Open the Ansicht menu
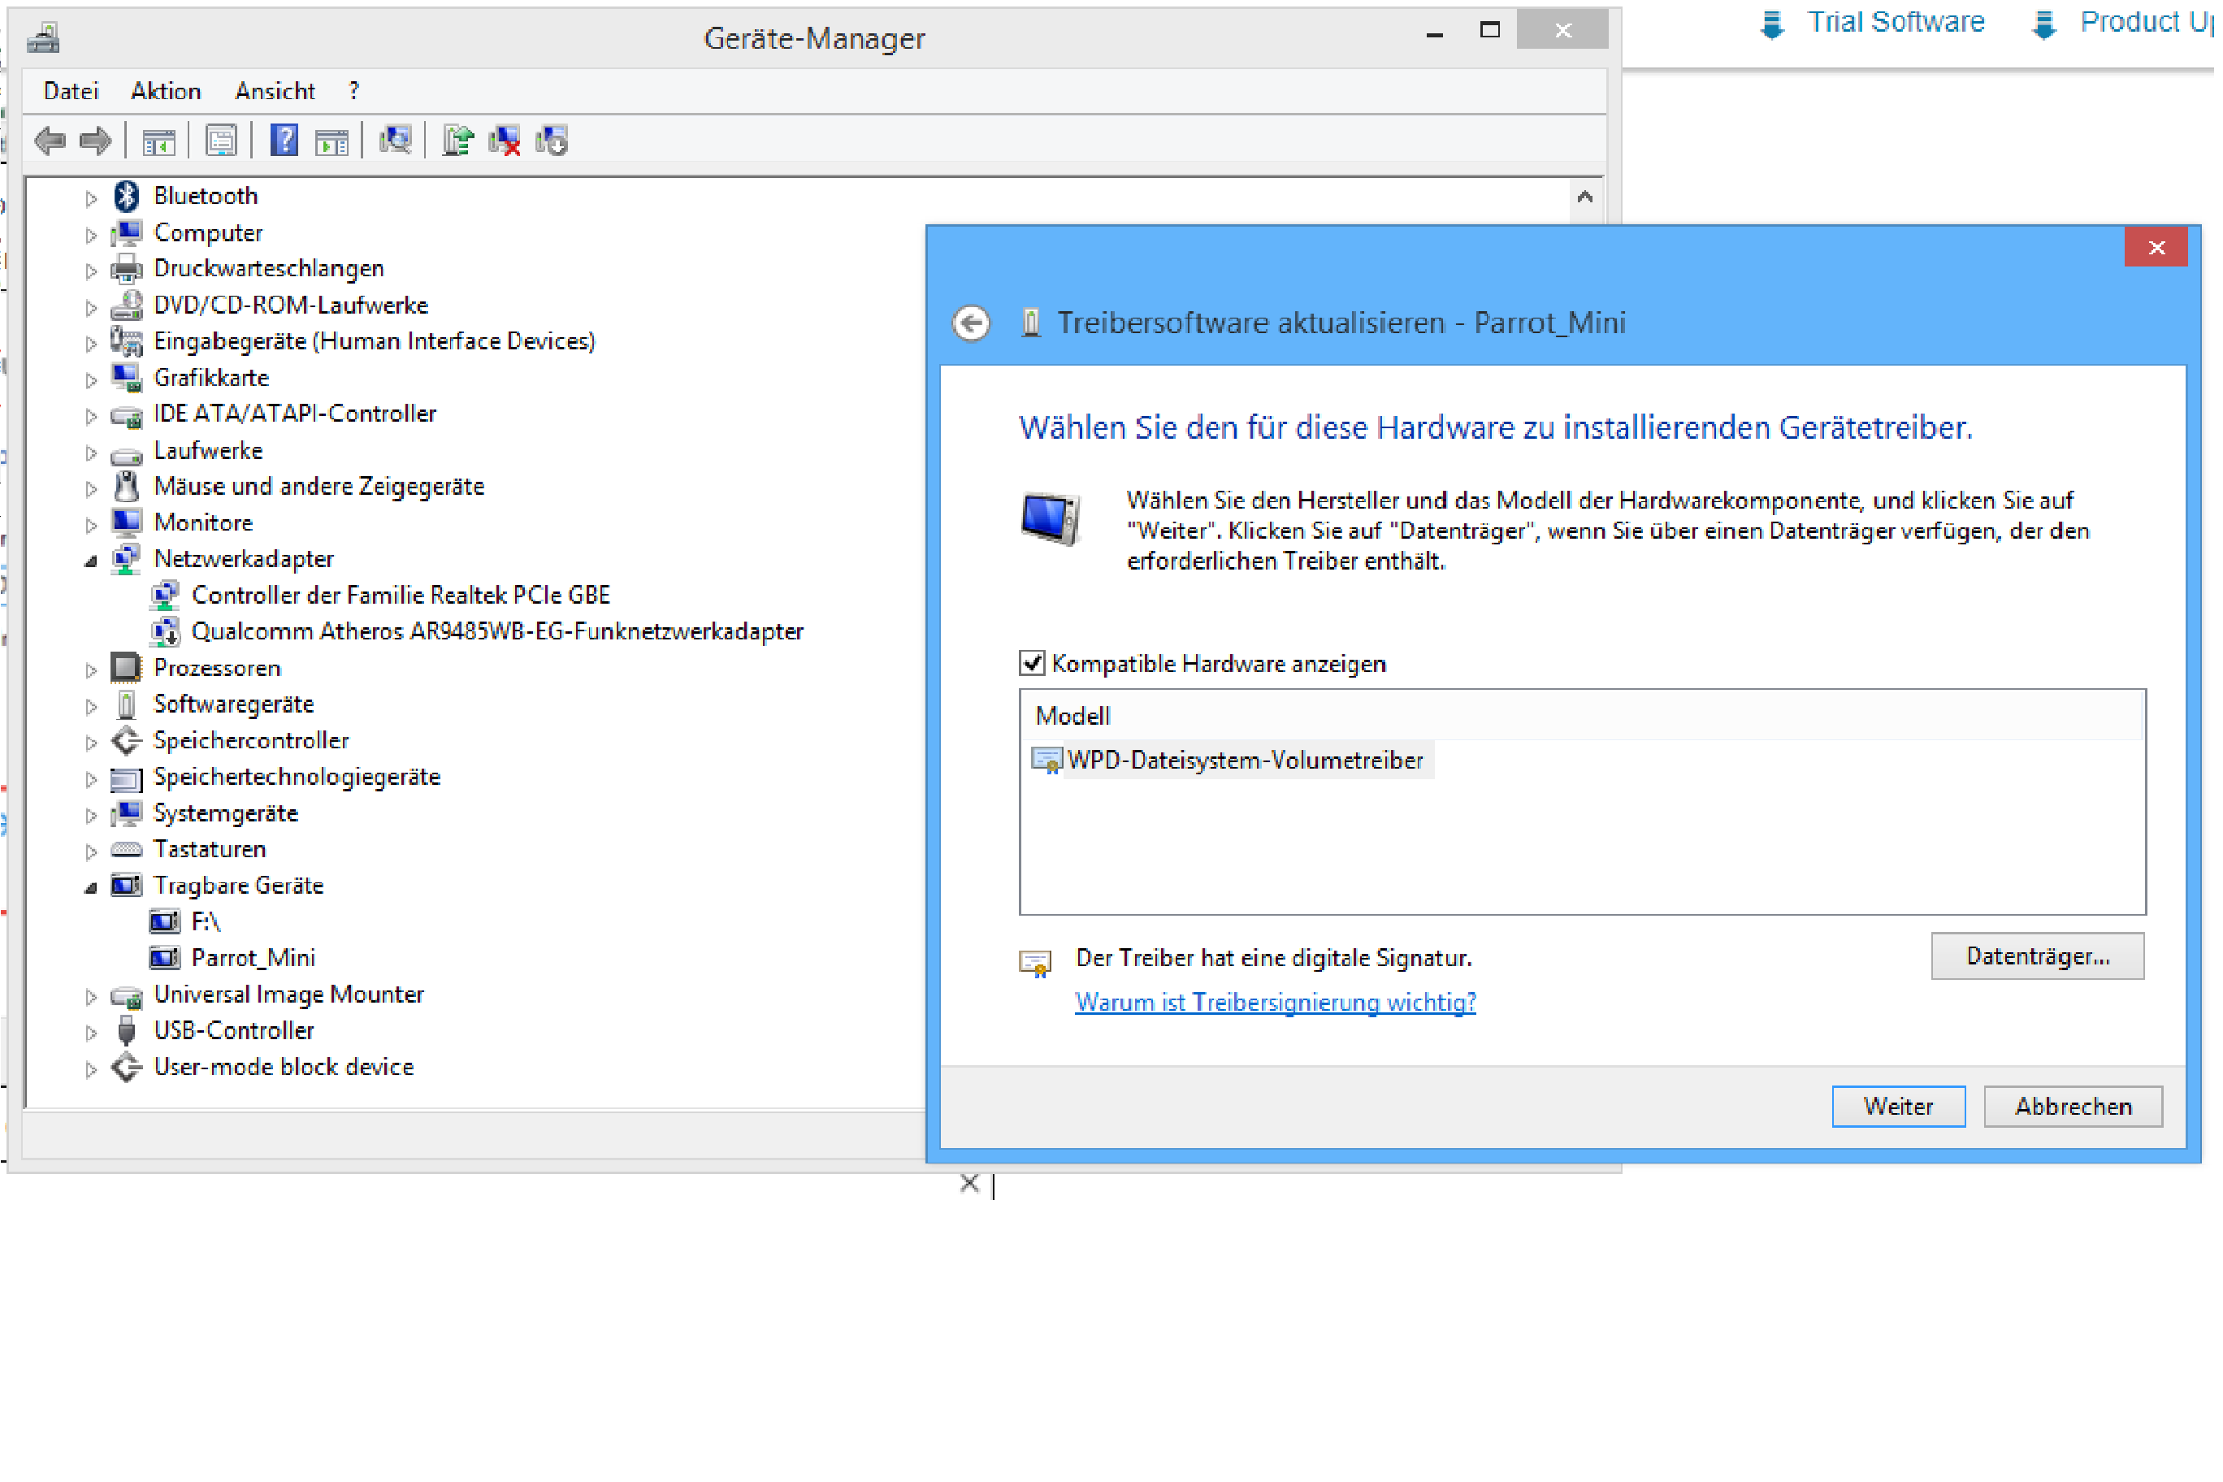Image resolution: width=2223 pixels, height=1482 pixels. 275,91
